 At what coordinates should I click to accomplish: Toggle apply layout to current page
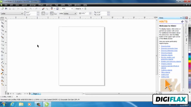click(56, 14)
